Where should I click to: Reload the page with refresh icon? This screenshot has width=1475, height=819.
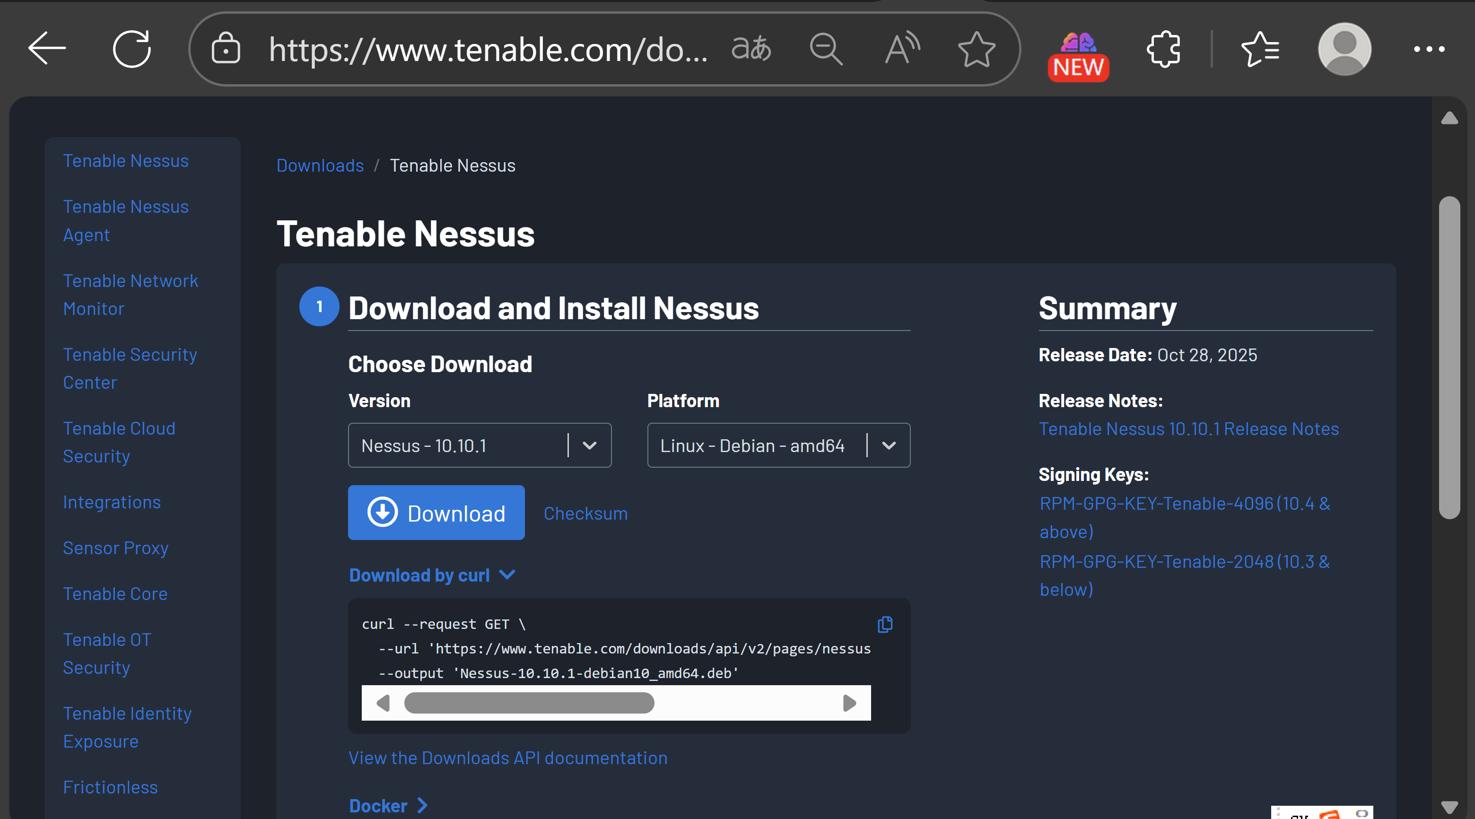131,49
